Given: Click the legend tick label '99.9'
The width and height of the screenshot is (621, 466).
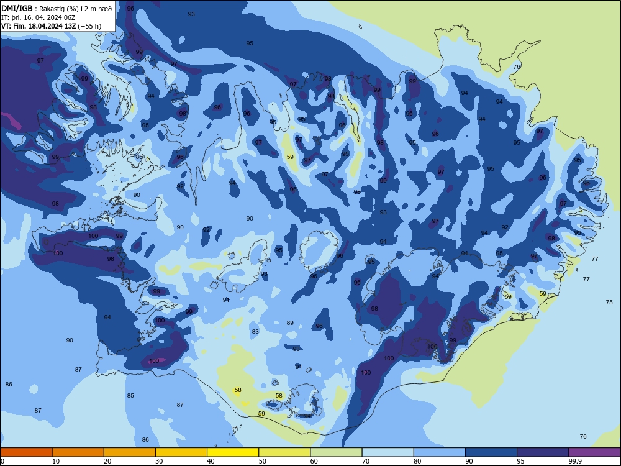Looking at the screenshot, I should point(575,461).
